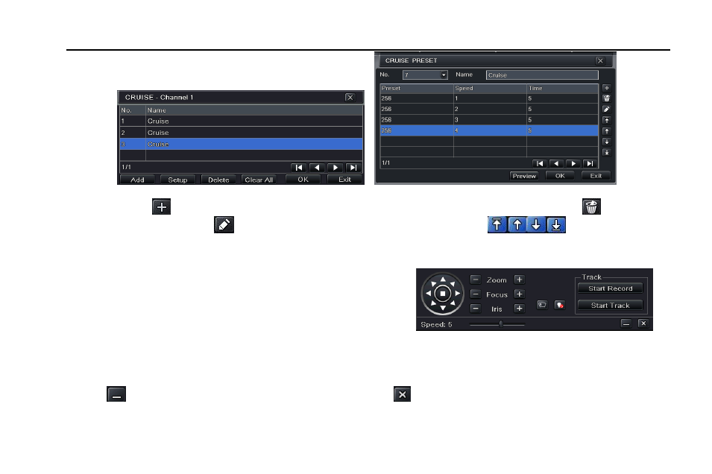Move camera up-right with PTZ diagonal arrow

[453, 284]
